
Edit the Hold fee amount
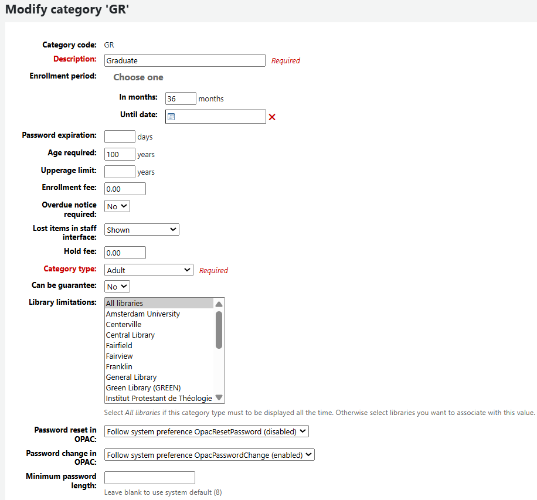coord(125,253)
